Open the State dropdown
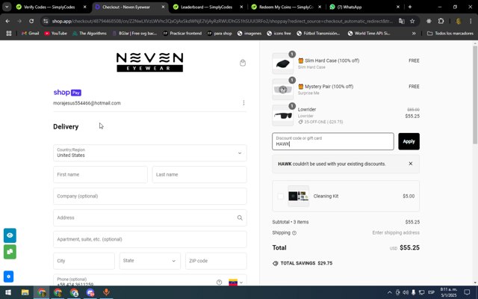Viewport: 478px width, 299px height. [149, 261]
